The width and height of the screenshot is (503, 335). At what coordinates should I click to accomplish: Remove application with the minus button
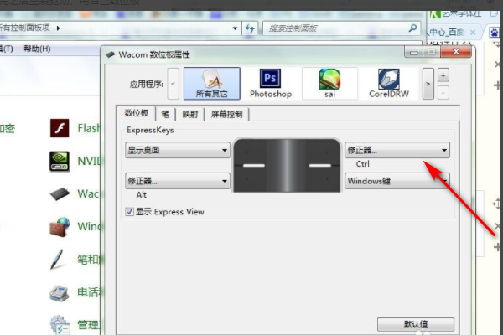coord(443,93)
